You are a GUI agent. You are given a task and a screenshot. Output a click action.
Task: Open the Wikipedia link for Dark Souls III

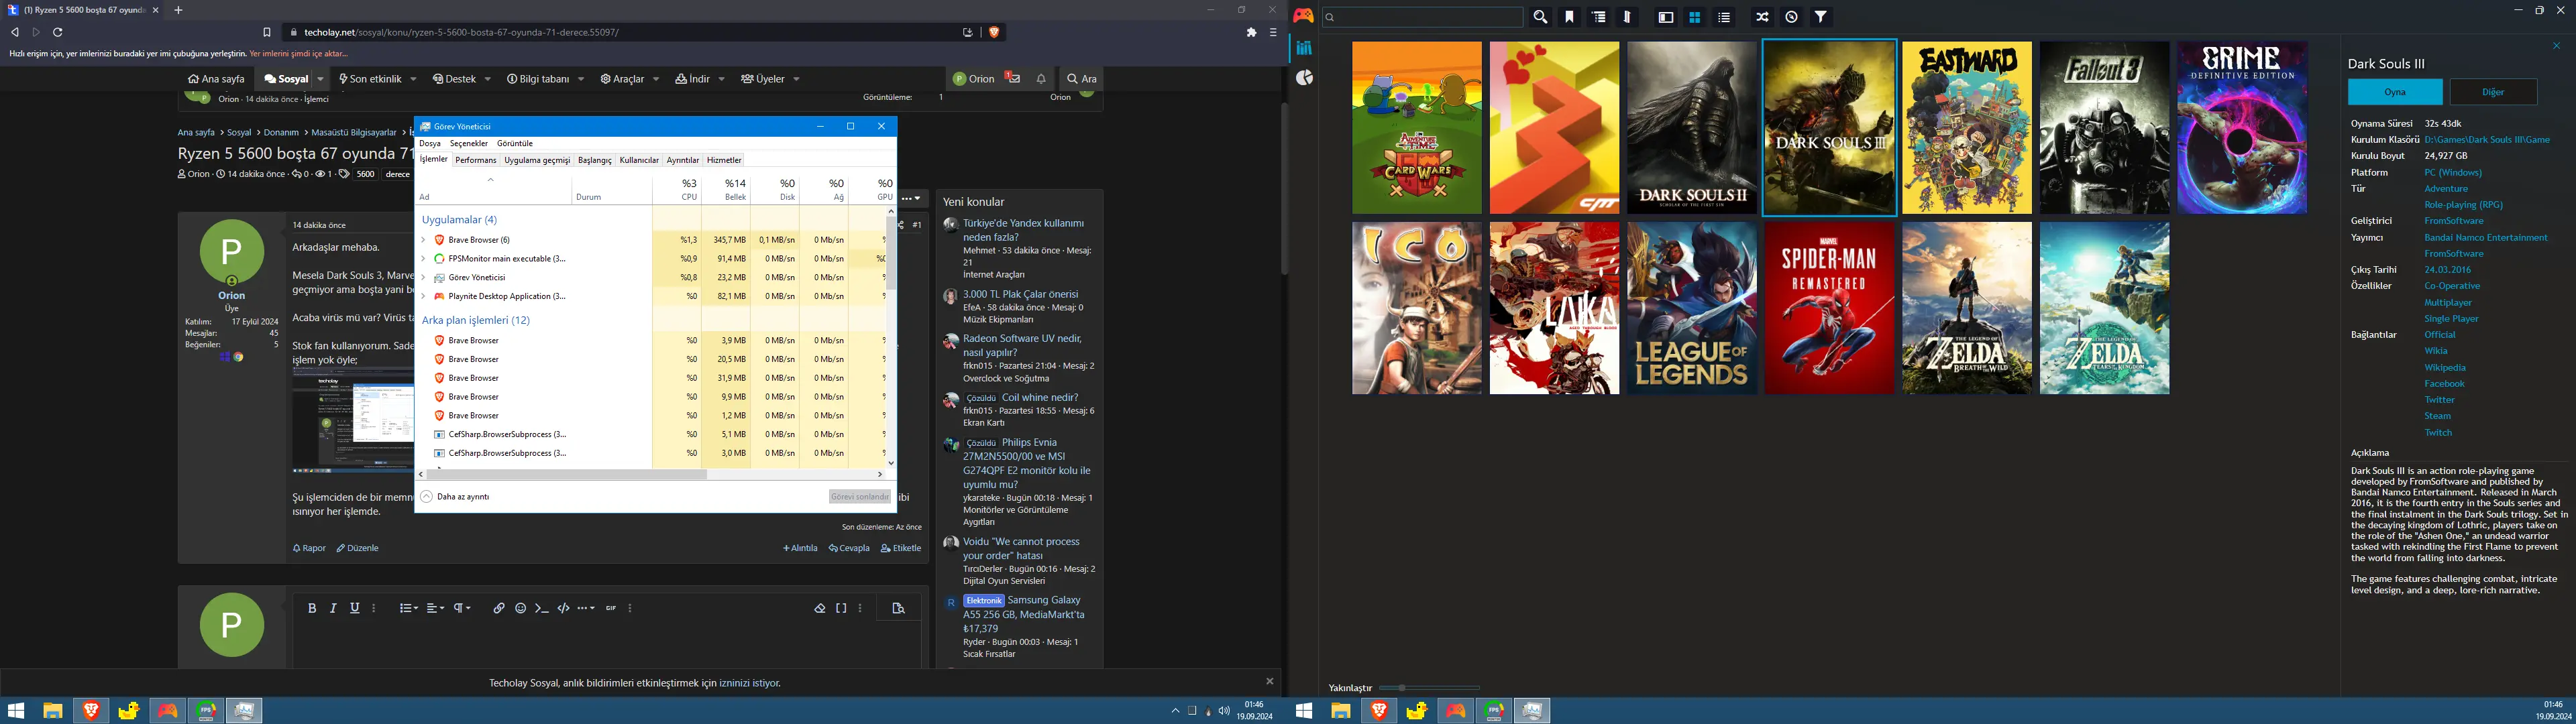point(2445,367)
